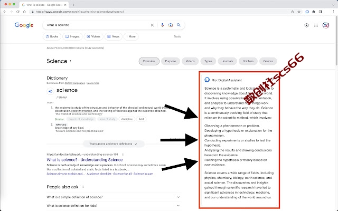Select the Purpose chip

171,61
